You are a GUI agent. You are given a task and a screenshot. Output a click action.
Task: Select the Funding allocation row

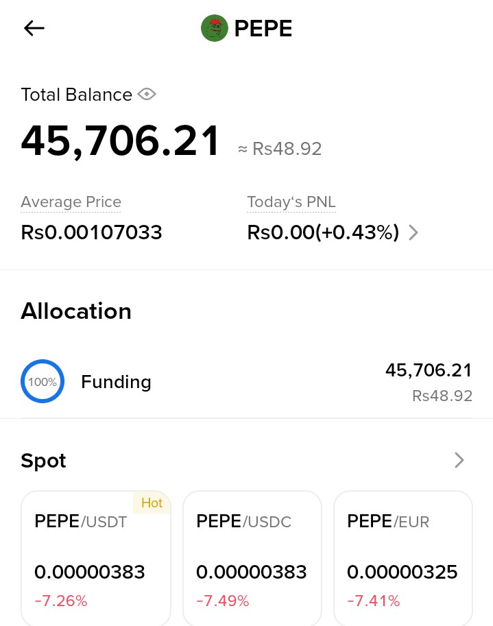point(247,382)
